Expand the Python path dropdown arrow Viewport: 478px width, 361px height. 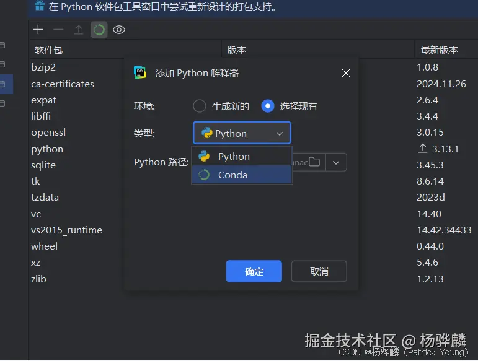click(336, 162)
